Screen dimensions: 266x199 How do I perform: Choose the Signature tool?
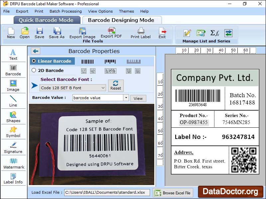point(13,148)
